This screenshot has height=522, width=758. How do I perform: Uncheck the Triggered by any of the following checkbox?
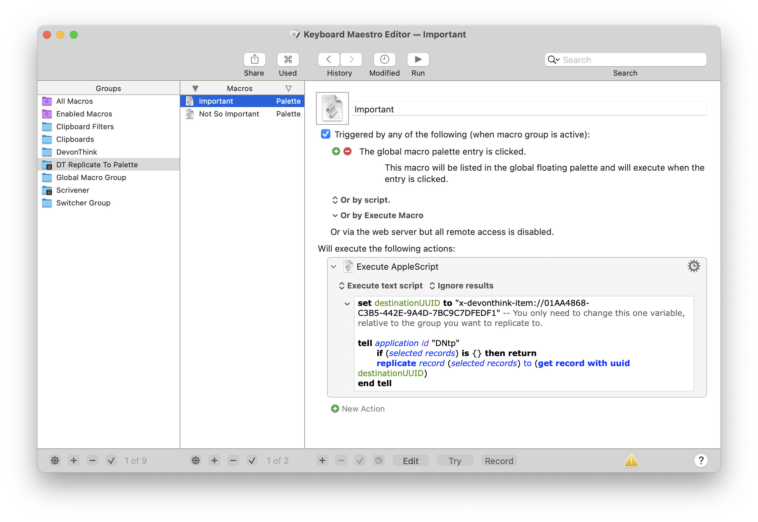pyautogui.click(x=325, y=134)
